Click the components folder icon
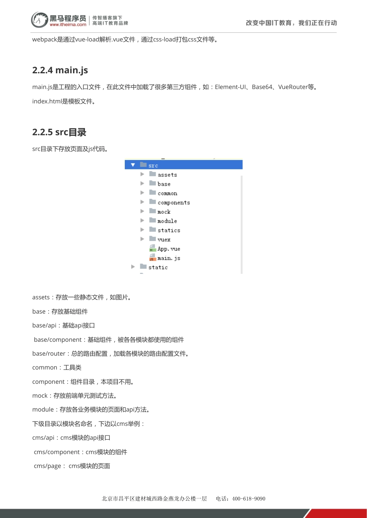Viewport: 367px width, 518px height. pyautogui.click(x=151, y=202)
